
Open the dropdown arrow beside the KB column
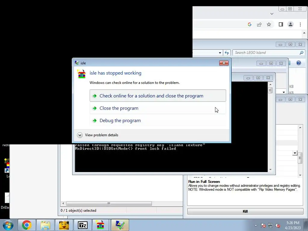coord(284,92)
